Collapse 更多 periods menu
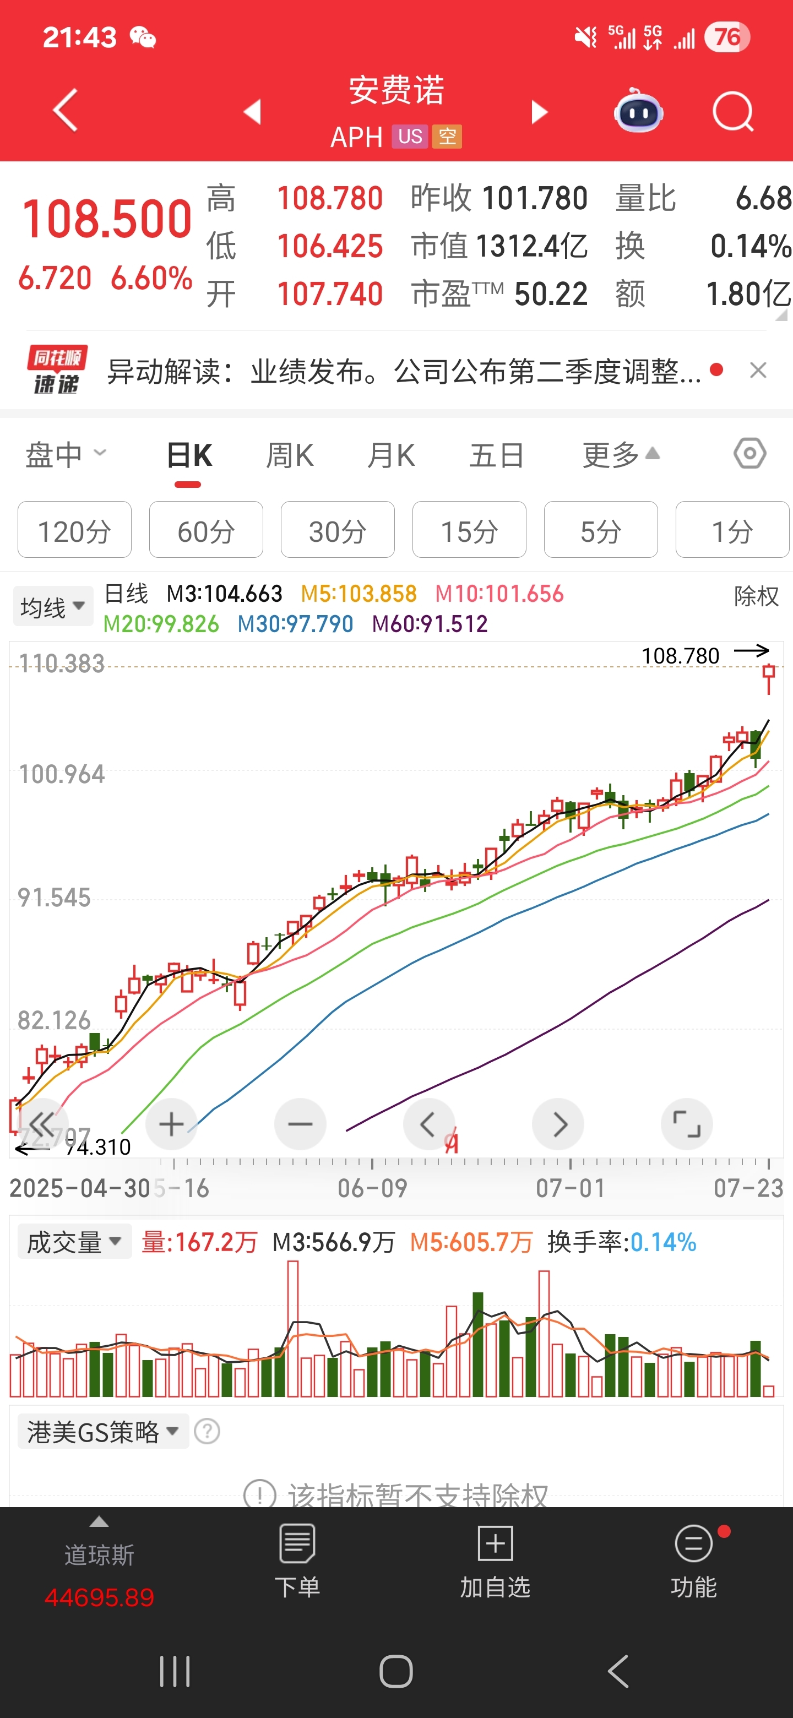The image size is (793, 1718). 621,455
